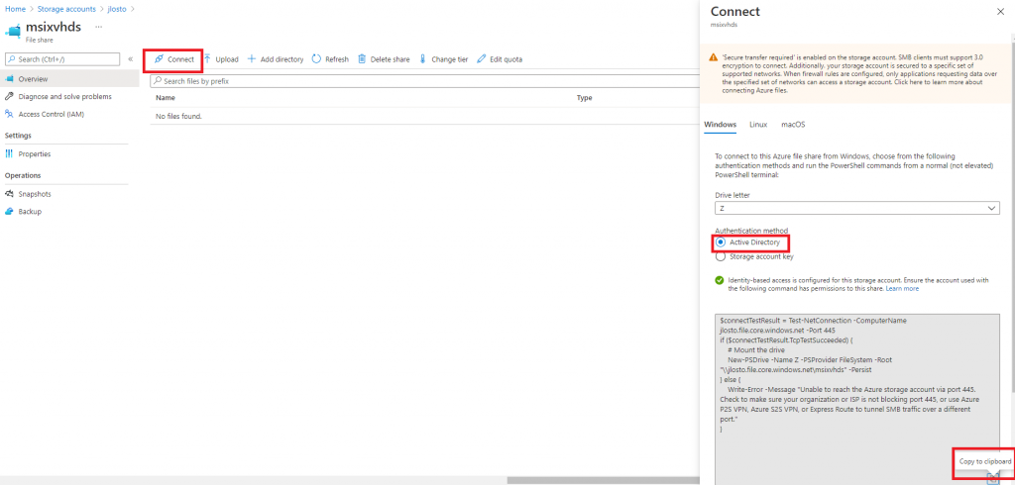Switch to the Windows tab
The width and height of the screenshot is (1015, 485).
point(720,124)
